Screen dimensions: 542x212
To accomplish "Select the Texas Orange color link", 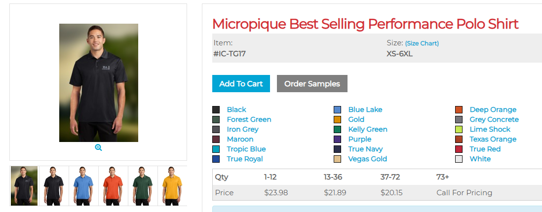I will click(493, 139).
